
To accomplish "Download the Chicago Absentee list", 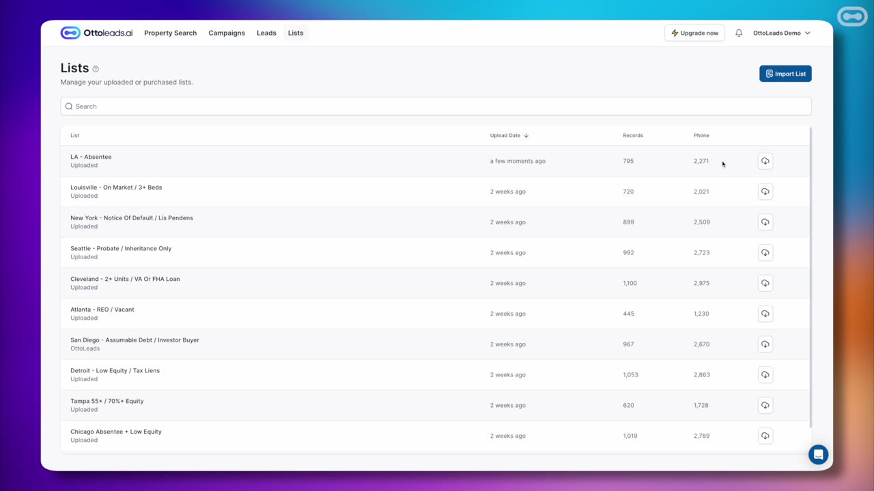I will [x=765, y=436].
